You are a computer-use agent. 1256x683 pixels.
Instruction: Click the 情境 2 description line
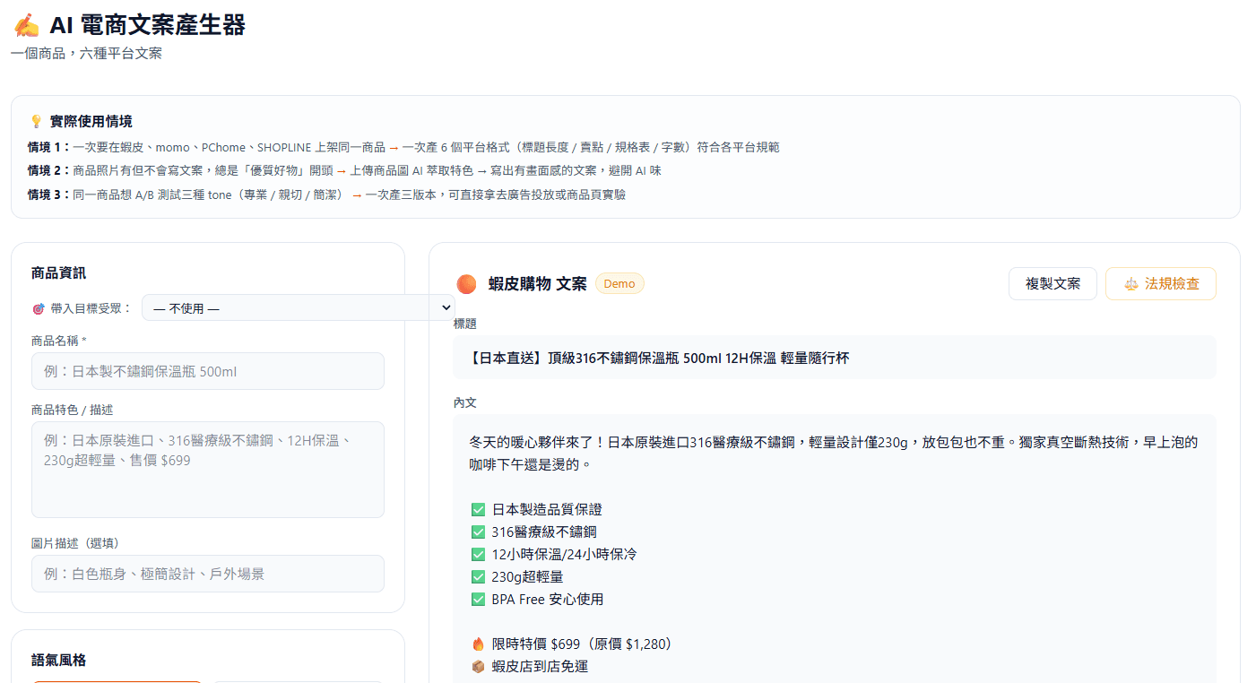344,170
